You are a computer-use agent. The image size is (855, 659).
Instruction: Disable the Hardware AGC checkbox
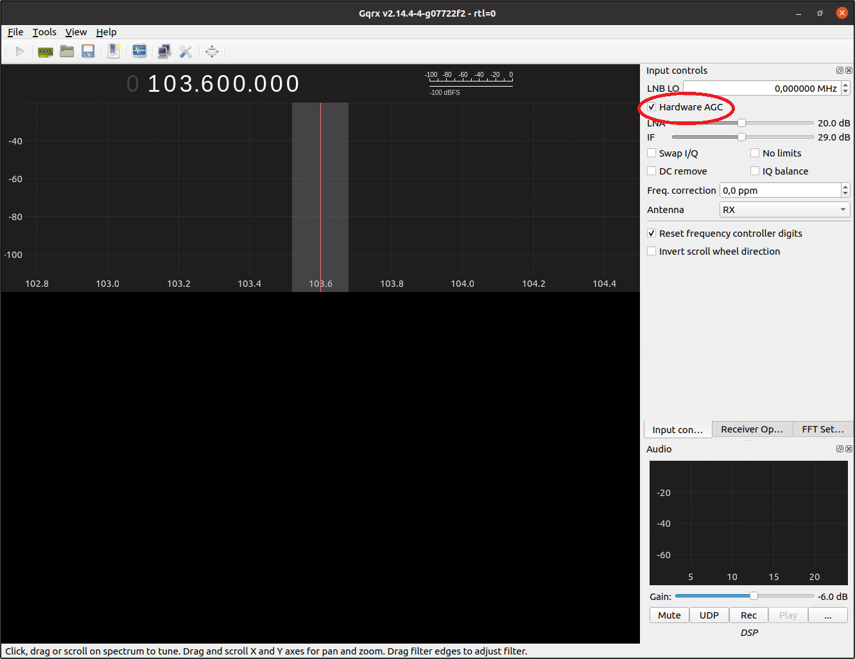point(652,107)
